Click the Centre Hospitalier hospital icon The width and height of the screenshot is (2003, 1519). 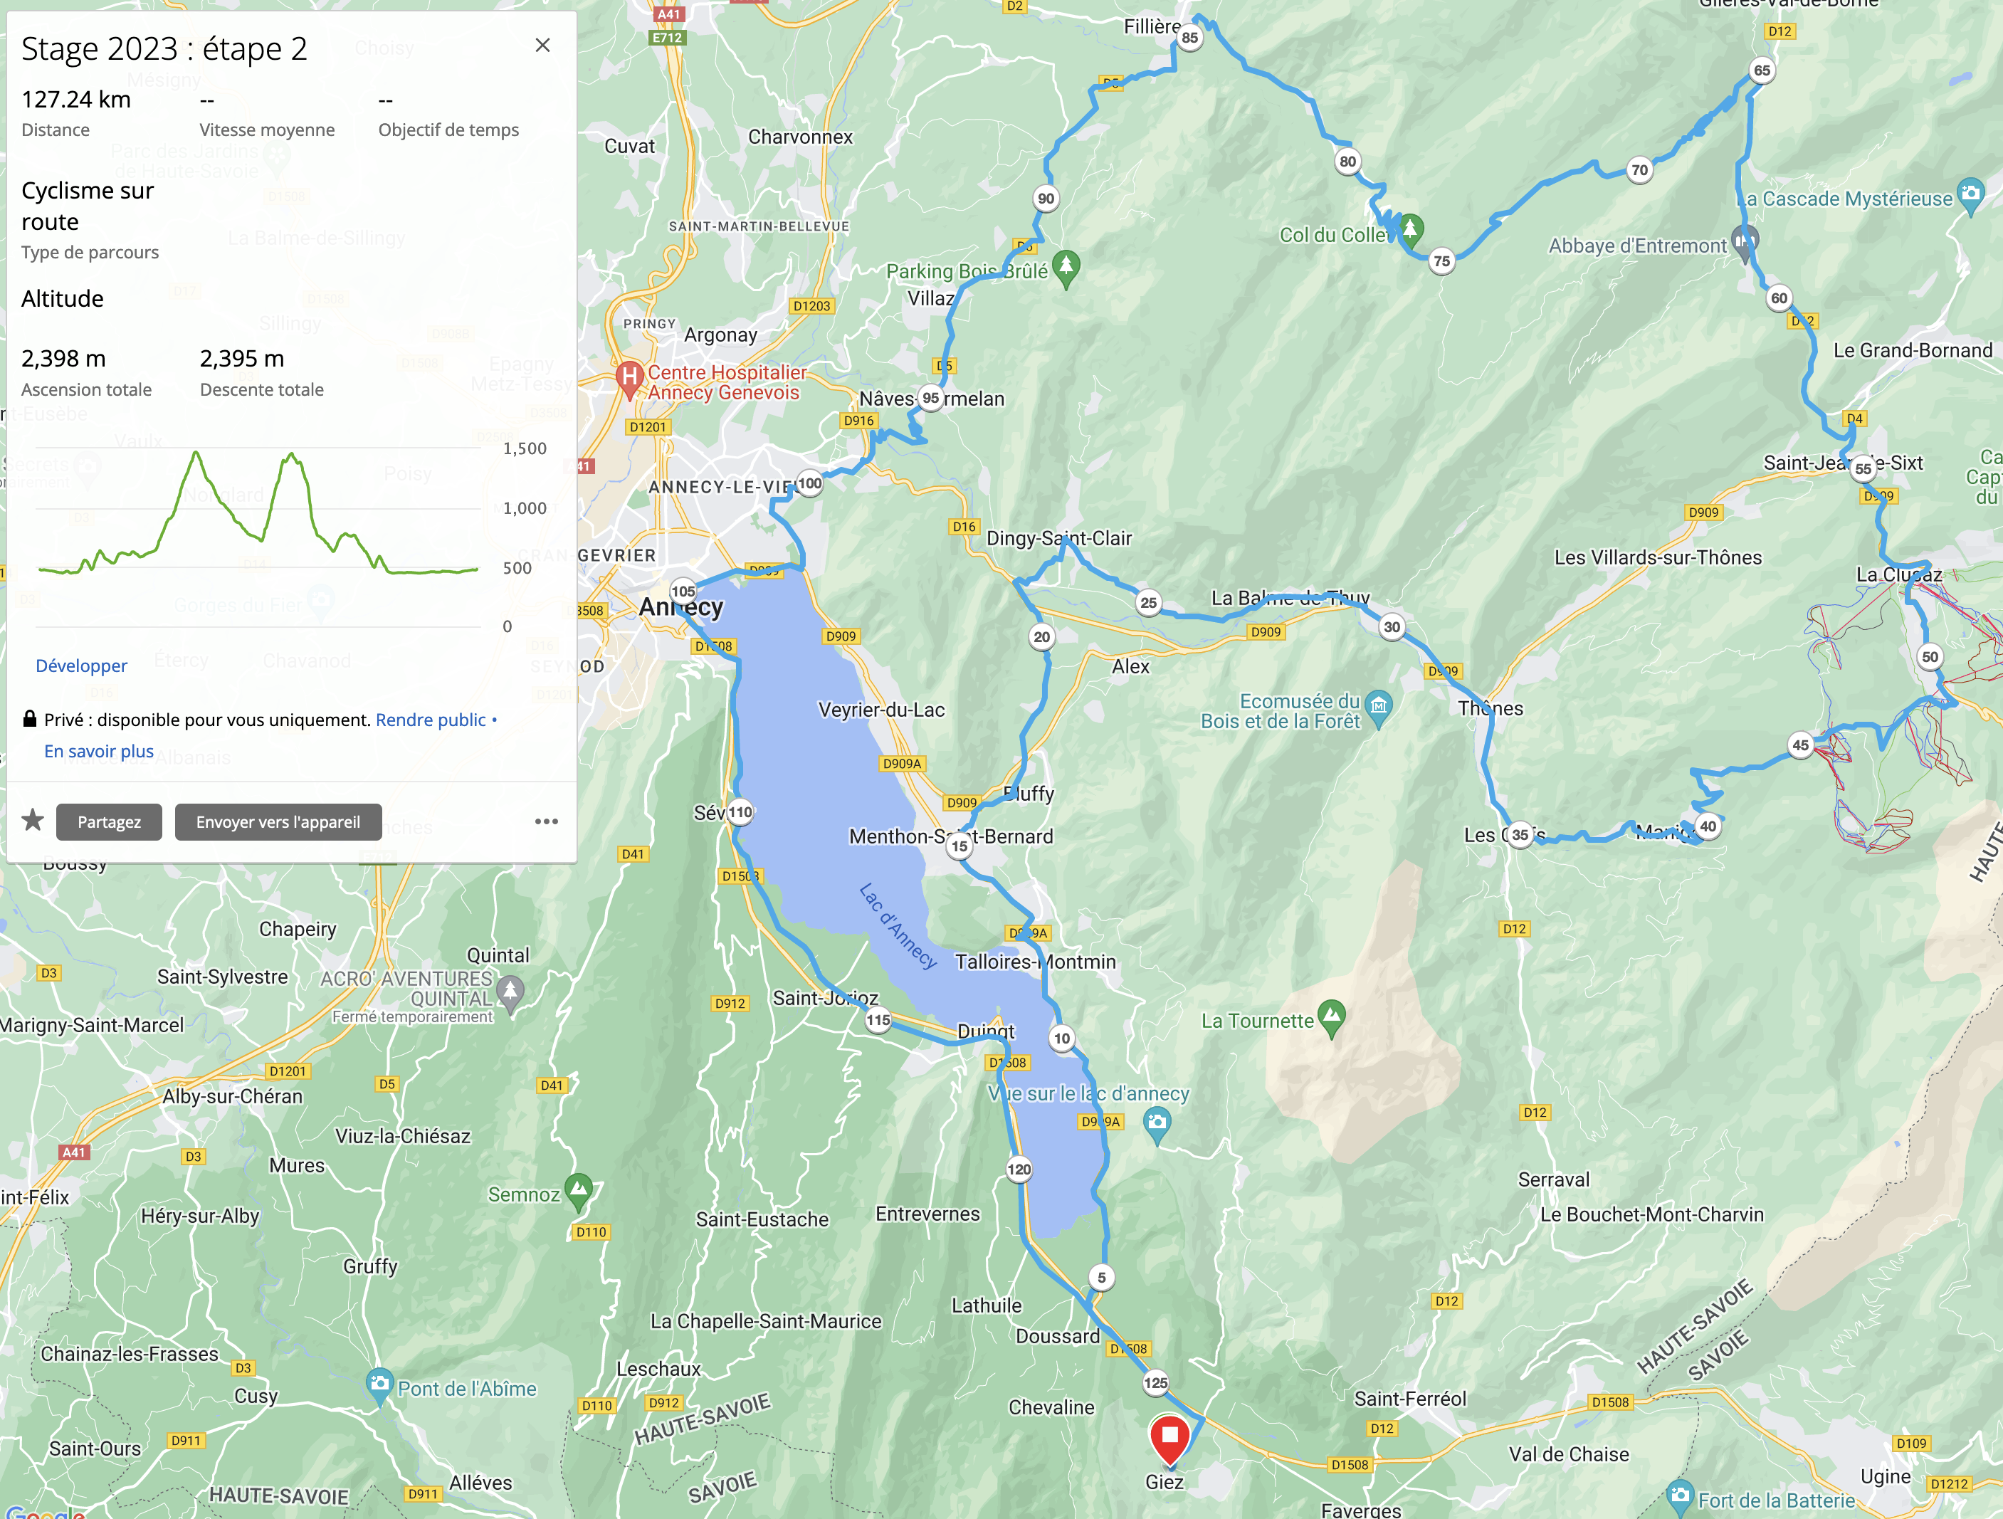(x=629, y=378)
